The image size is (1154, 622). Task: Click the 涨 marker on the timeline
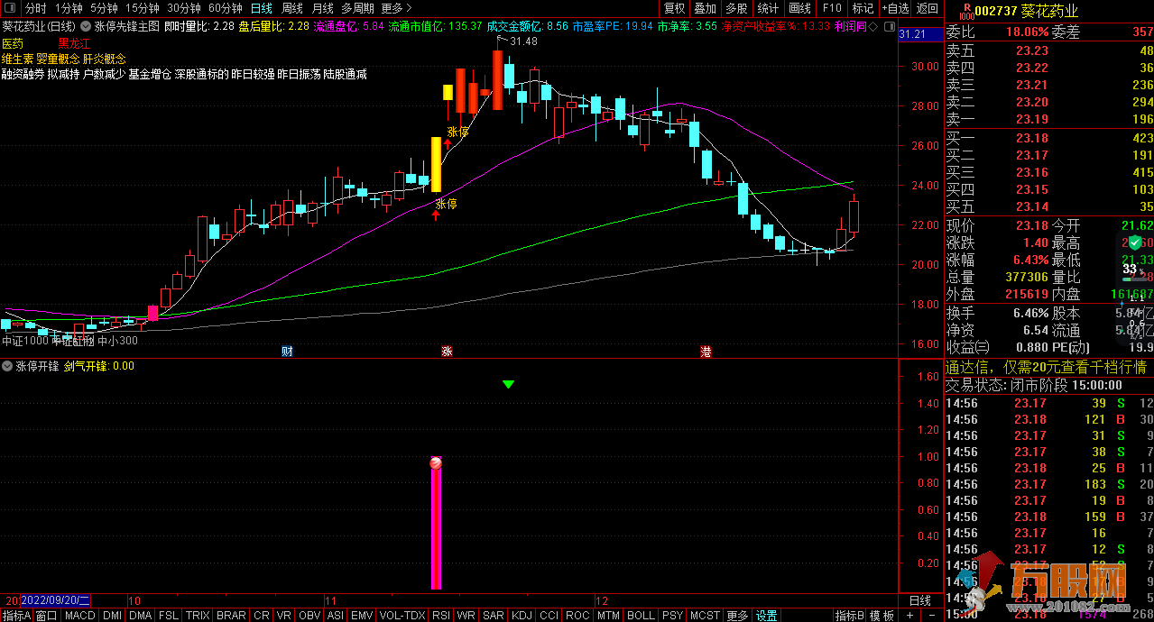pos(446,351)
